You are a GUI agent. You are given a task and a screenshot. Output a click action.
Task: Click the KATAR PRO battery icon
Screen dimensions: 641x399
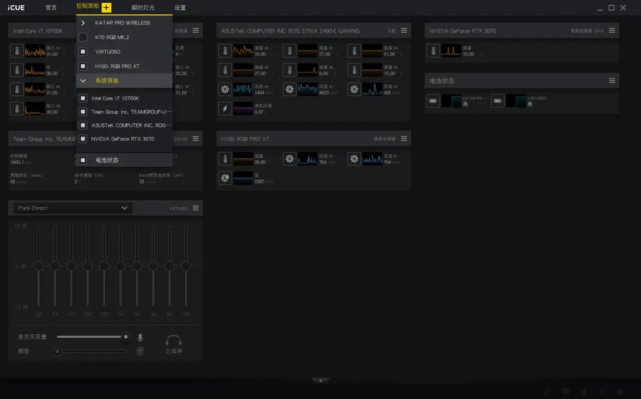[x=433, y=100]
